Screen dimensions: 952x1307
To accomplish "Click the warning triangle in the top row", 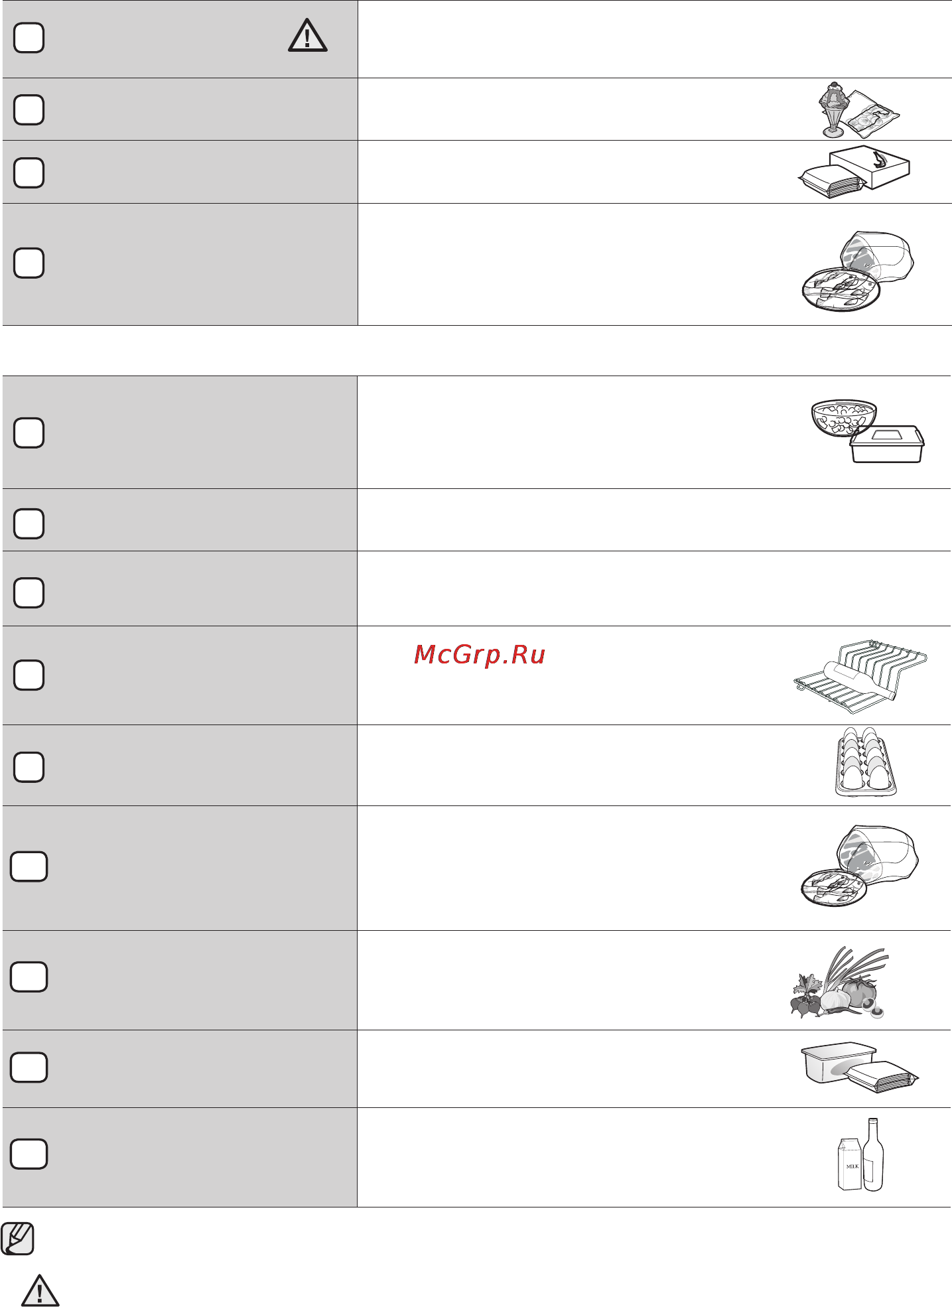I will click(x=308, y=36).
